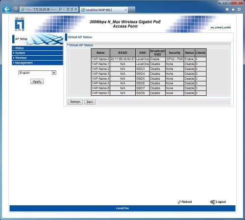Expand the Wireless menu section

click(37, 58)
